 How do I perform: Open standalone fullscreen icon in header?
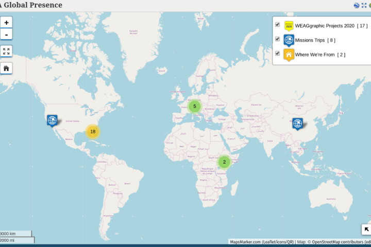tap(364, 5)
